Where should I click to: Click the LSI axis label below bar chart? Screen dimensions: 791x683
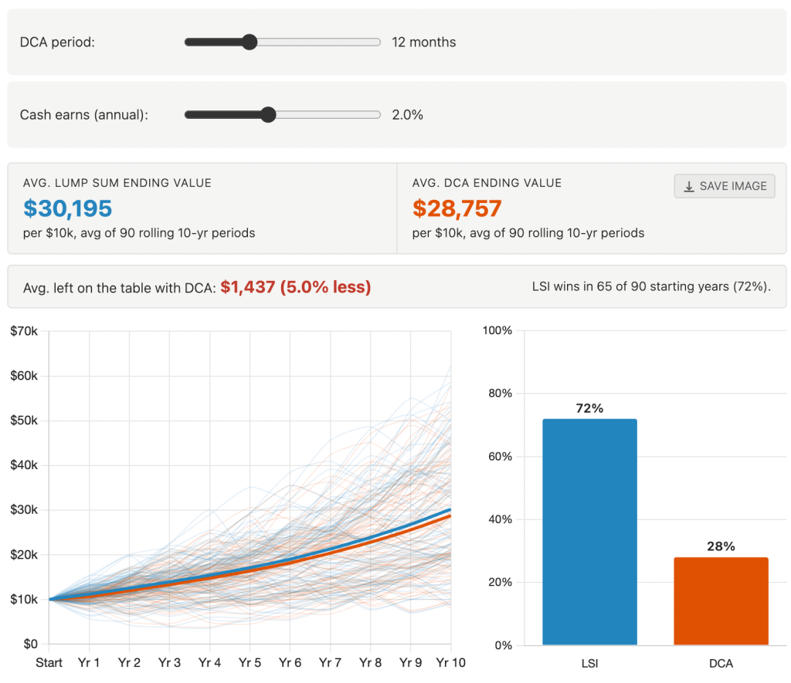tap(589, 663)
